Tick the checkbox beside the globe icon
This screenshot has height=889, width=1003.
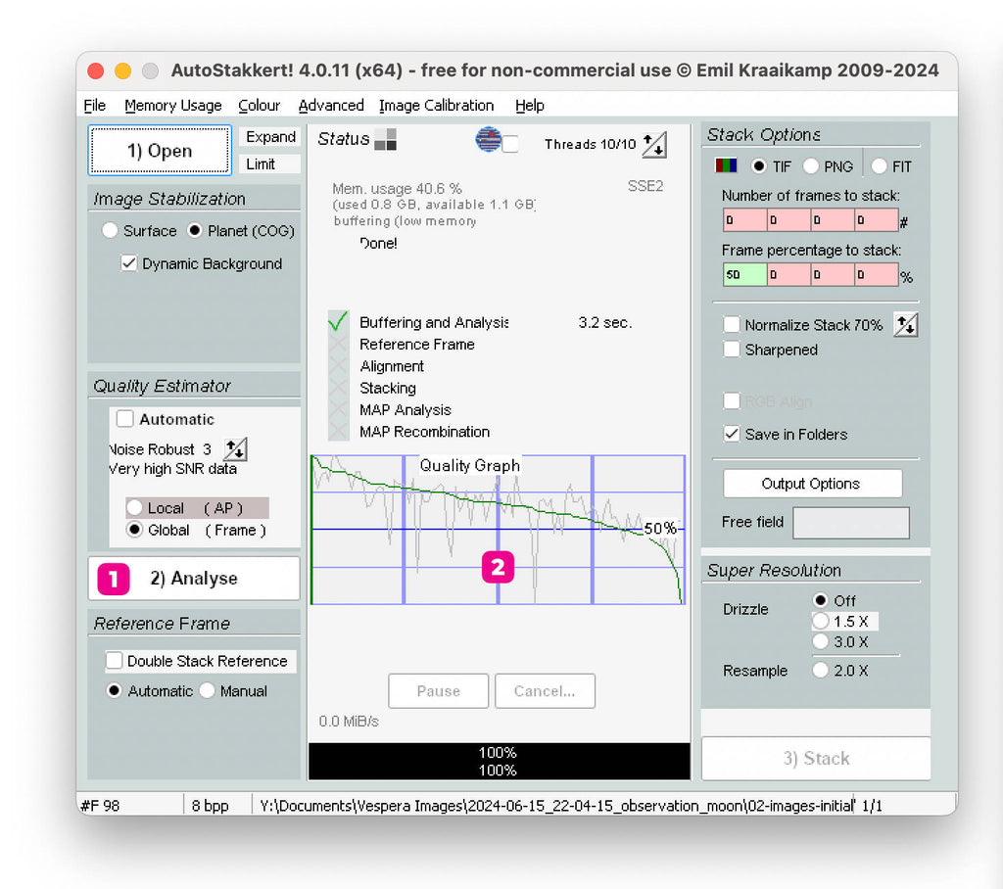tap(509, 144)
